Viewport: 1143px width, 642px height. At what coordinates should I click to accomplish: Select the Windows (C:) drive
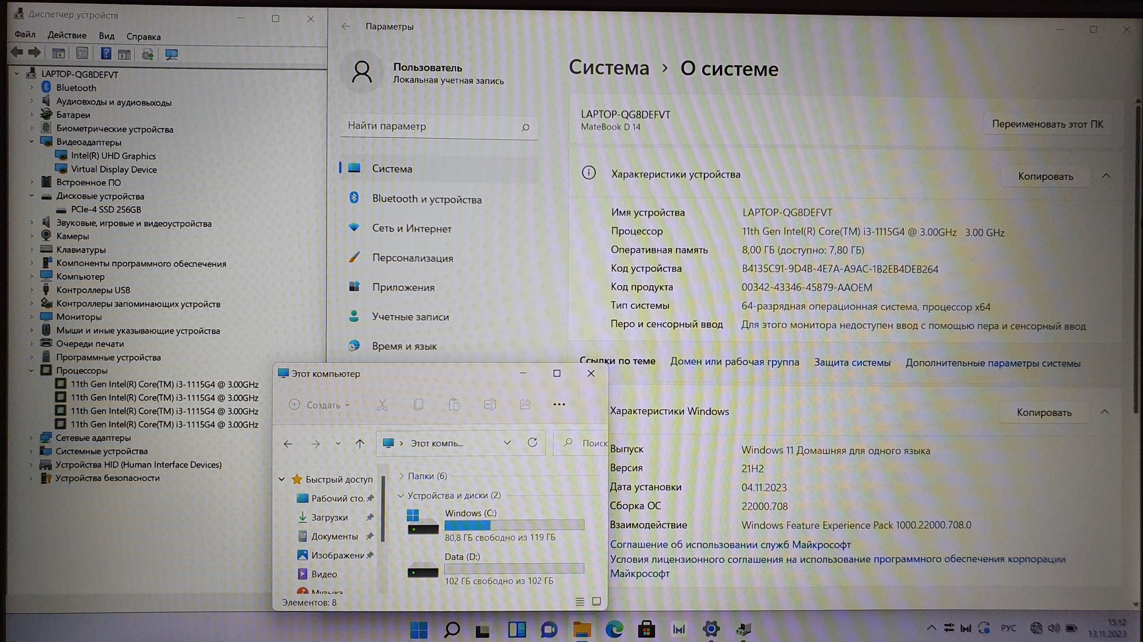470,513
